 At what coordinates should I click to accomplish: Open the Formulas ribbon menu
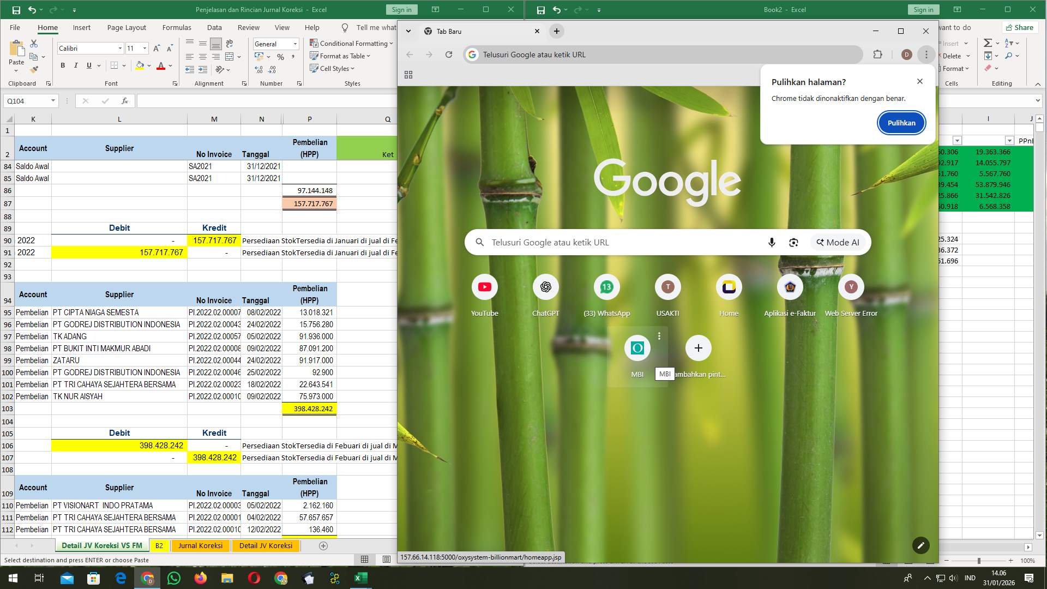pos(177,27)
